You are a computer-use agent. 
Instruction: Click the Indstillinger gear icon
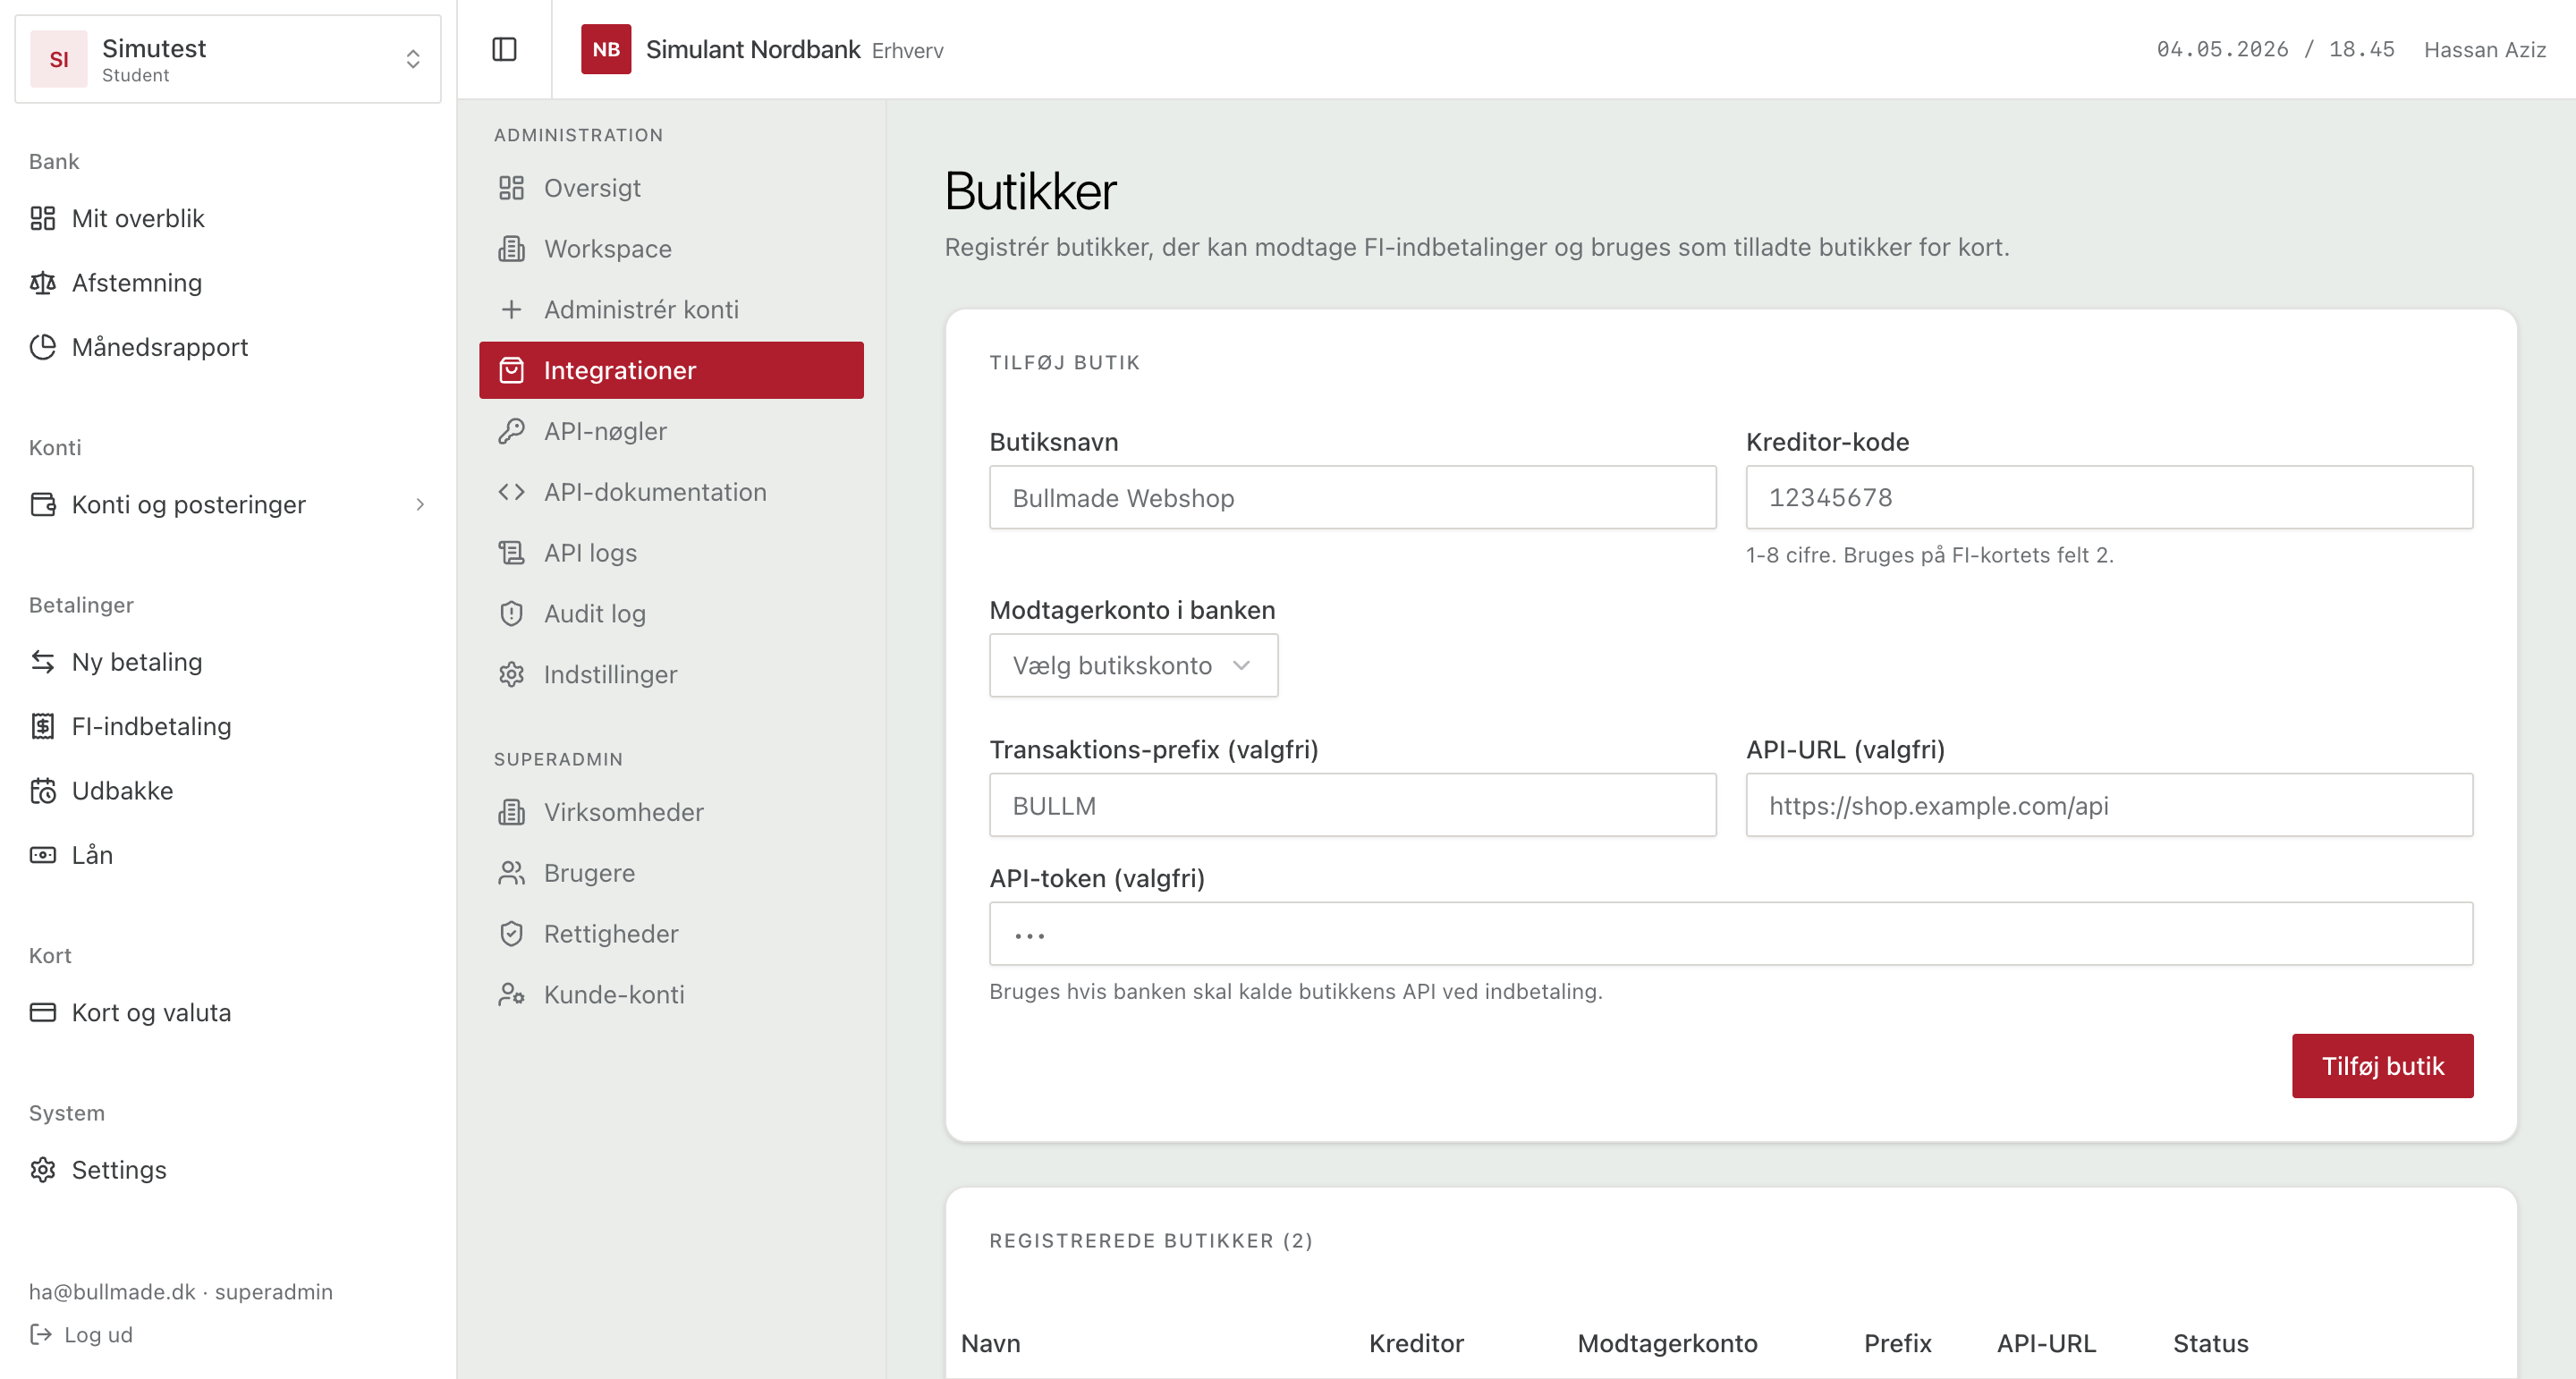(x=511, y=674)
